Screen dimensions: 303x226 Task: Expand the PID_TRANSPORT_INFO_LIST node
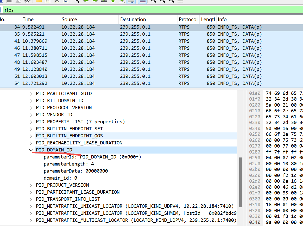click(x=31, y=199)
